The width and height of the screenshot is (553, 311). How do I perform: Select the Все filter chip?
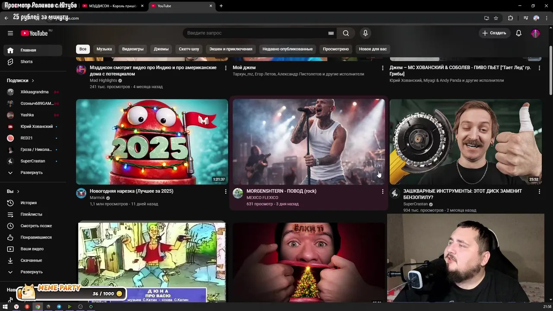tap(83, 49)
